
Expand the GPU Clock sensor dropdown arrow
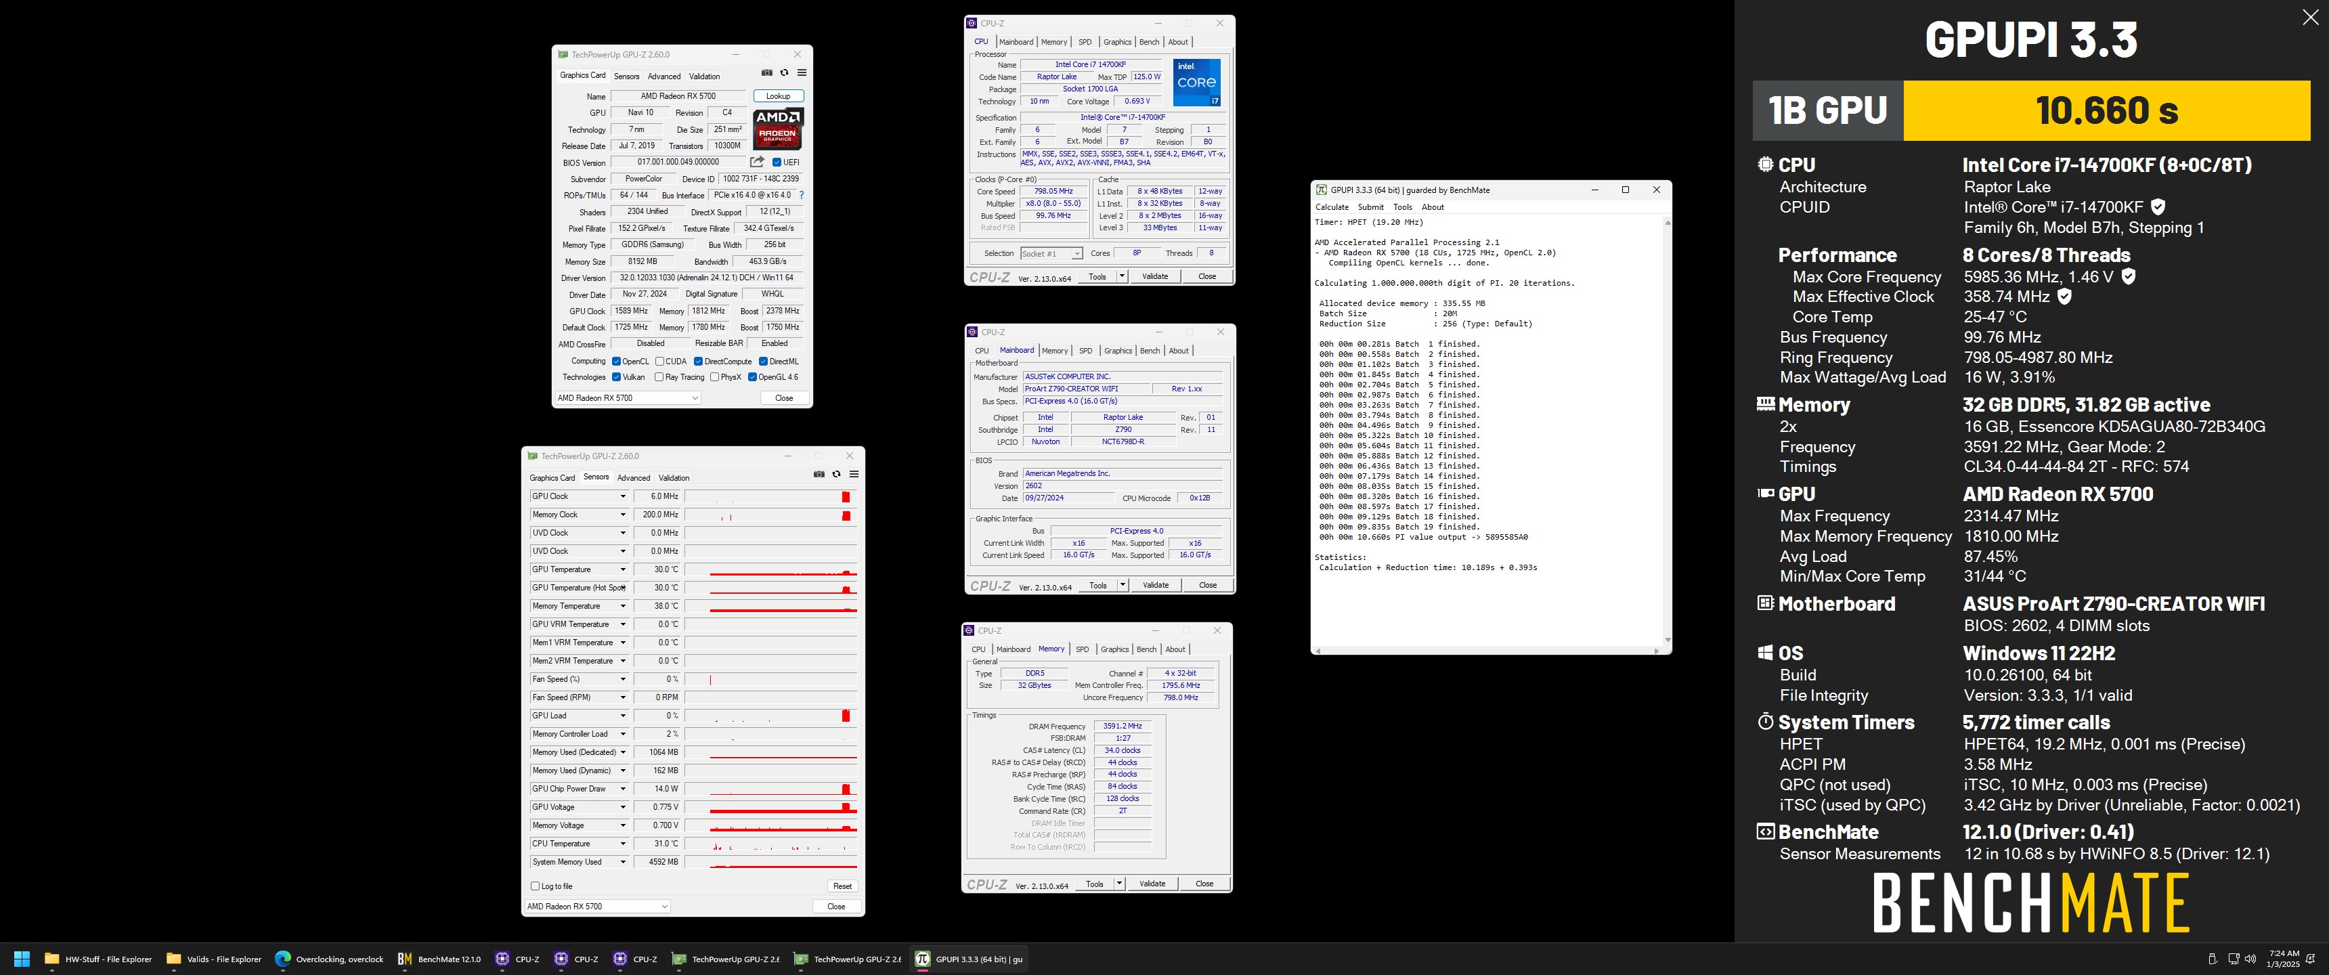[622, 496]
